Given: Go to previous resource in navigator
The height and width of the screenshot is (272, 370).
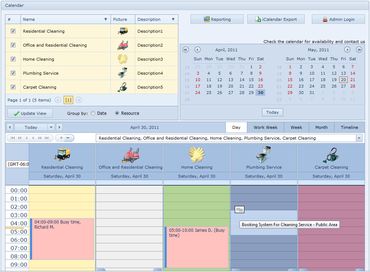Looking at the screenshot, I should [x=27, y=138].
